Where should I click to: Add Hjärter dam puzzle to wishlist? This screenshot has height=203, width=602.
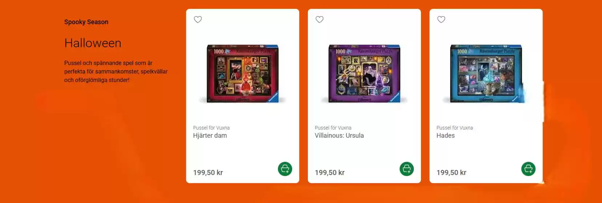pyautogui.click(x=198, y=20)
